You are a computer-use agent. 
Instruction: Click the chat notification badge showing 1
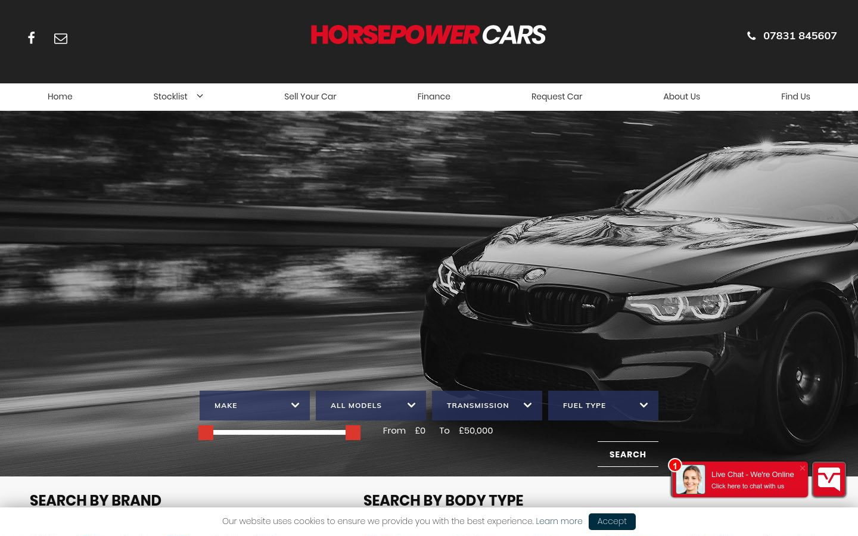coord(675,465)
